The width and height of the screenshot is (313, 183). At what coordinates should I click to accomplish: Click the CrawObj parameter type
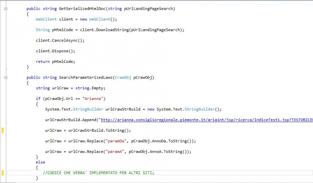coord(123,78)
